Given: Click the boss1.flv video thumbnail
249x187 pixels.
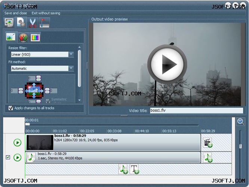Looking at the screenshot, I should 40,142.
